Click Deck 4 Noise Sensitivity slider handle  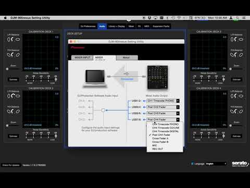coord(223,136)
